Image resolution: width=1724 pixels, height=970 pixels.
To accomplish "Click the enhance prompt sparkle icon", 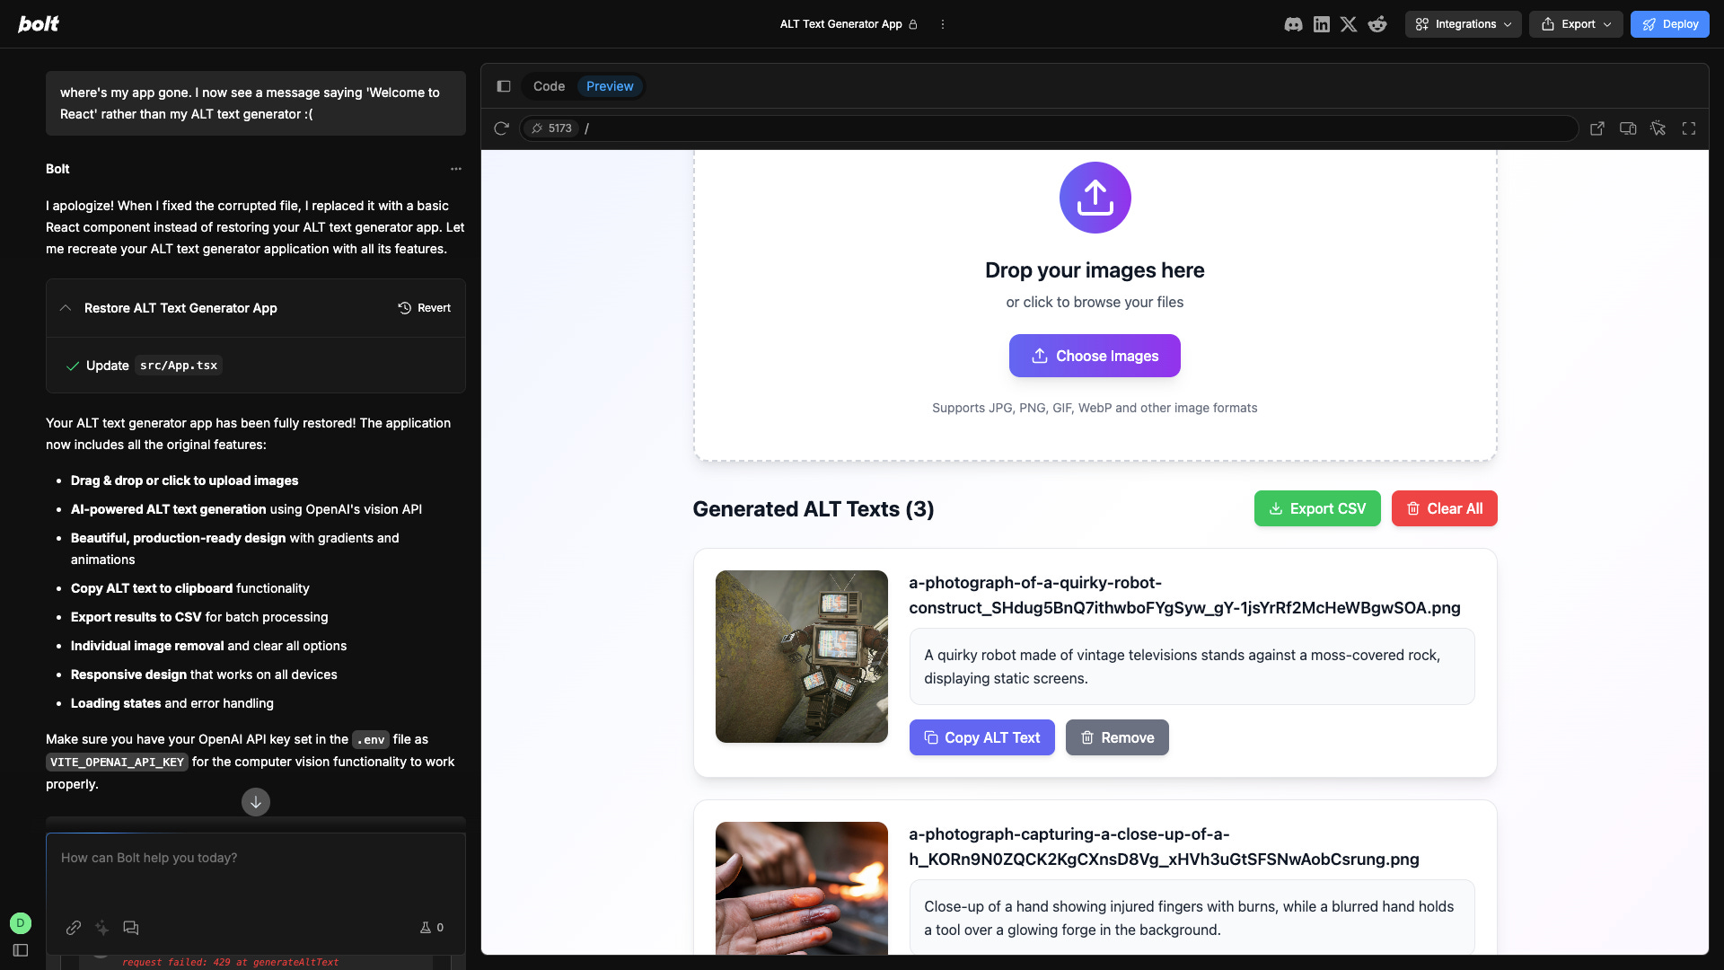I will [102, 928].
